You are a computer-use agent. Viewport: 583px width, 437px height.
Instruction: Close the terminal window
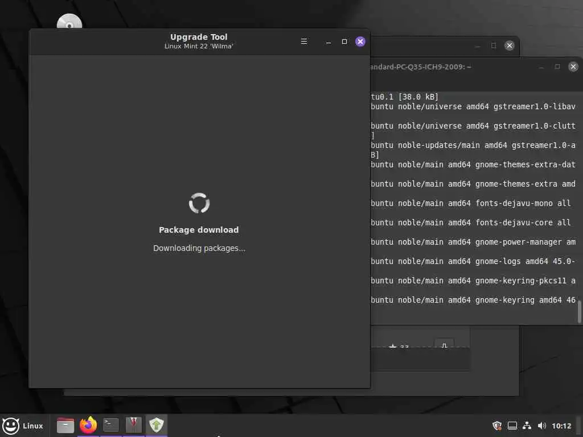[x=573, y=67]
